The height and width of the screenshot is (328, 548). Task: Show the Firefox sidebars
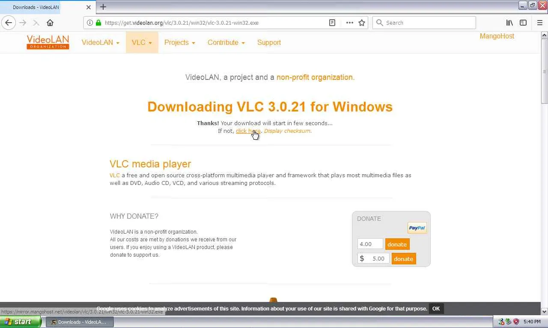tap(523, 23)
